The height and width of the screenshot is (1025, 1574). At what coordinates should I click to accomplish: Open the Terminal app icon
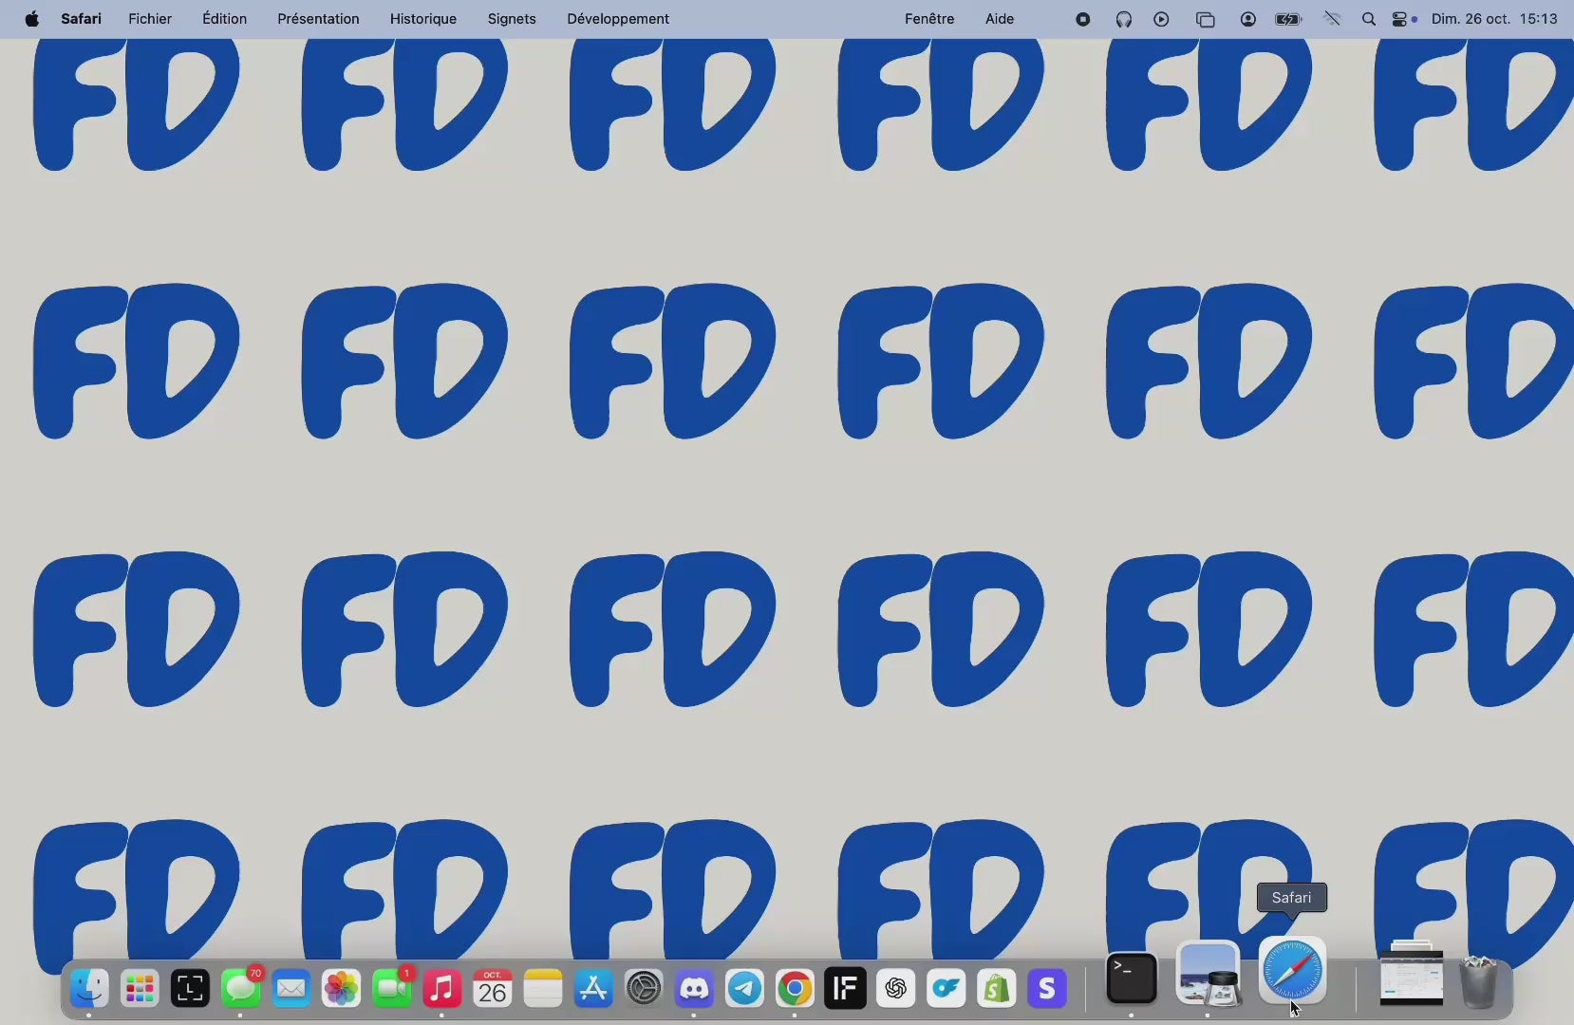pos(1132,978)
